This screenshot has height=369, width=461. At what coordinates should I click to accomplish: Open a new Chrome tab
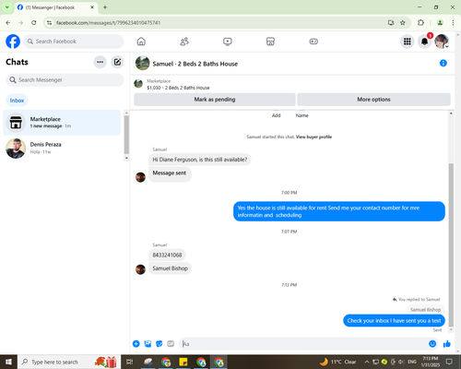click(105, 7)
